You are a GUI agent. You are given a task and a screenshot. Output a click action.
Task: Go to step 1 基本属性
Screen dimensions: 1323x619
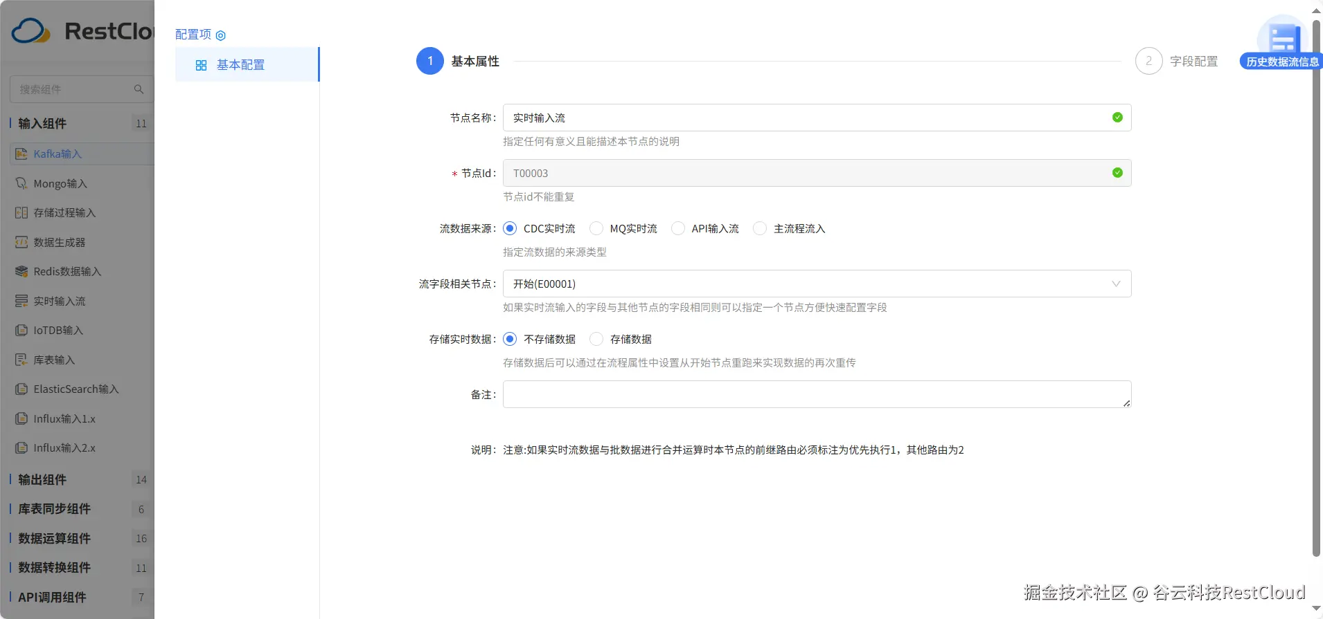coord(458,61)
